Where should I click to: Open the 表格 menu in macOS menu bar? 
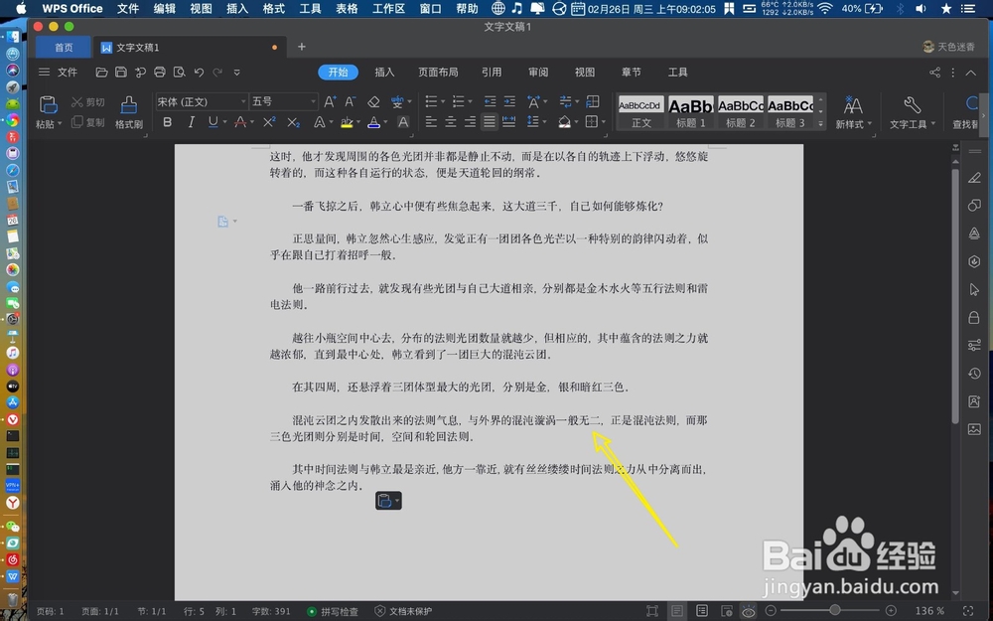347,8
